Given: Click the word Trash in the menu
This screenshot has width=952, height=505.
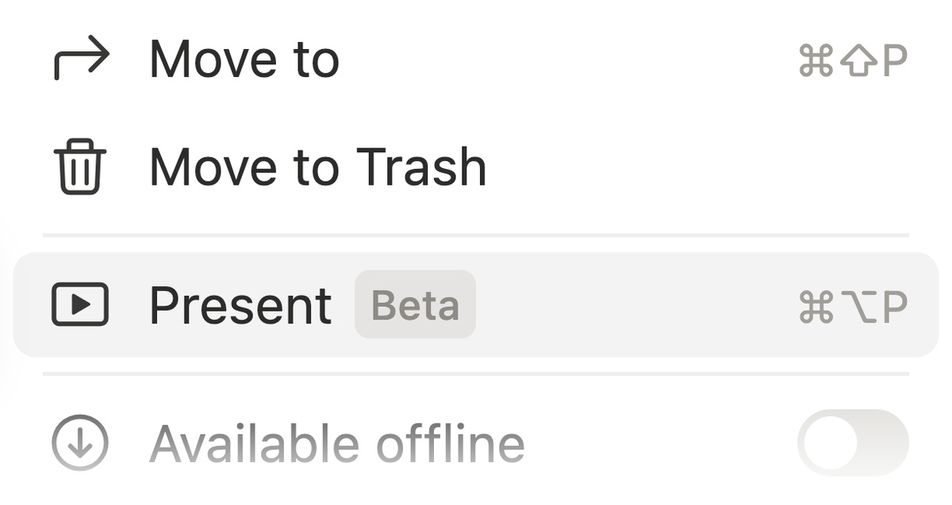Looking at the screenshot, I should tap(420, 167).
